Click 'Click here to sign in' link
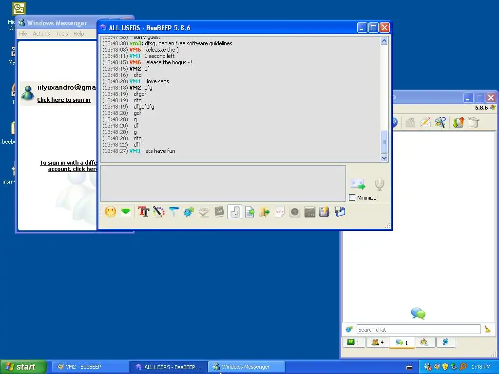Image resolution: width=499 pixels, height=374 pixels. (64, 100)
